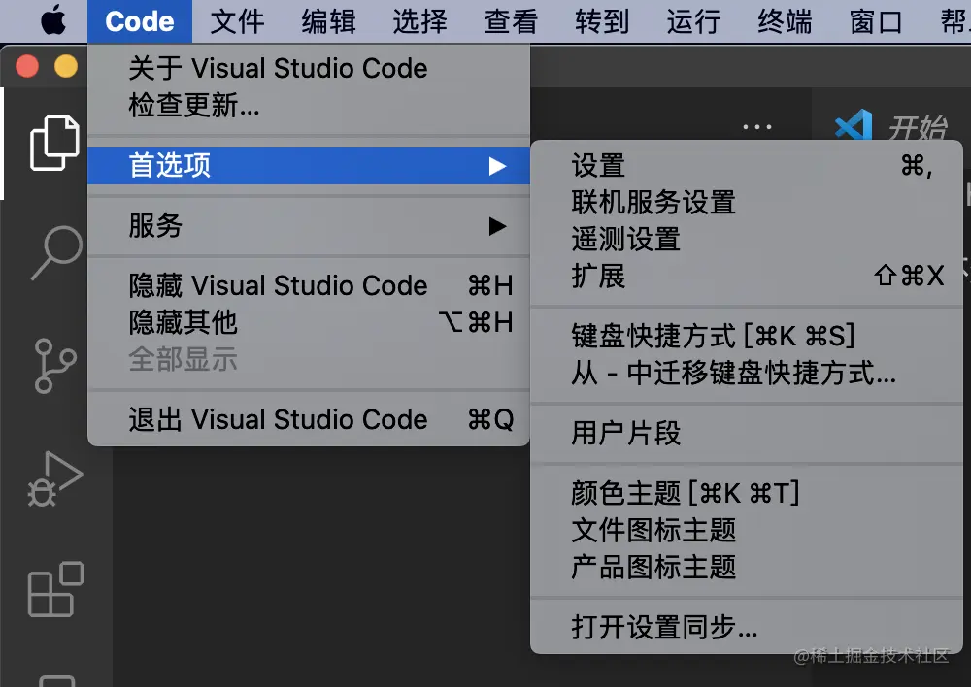The image size is (971, 687).
Task: Open the Run and Debug view
Action: 55,479
